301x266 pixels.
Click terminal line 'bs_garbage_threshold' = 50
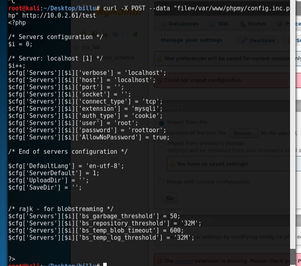94,216
